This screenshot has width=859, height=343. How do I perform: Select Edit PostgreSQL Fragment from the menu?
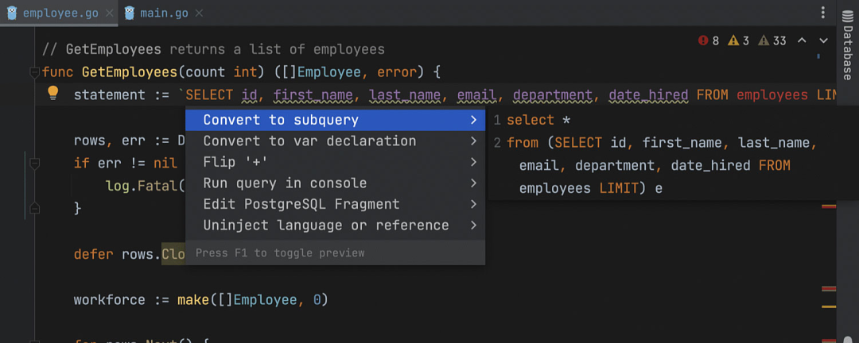[301, 204]
